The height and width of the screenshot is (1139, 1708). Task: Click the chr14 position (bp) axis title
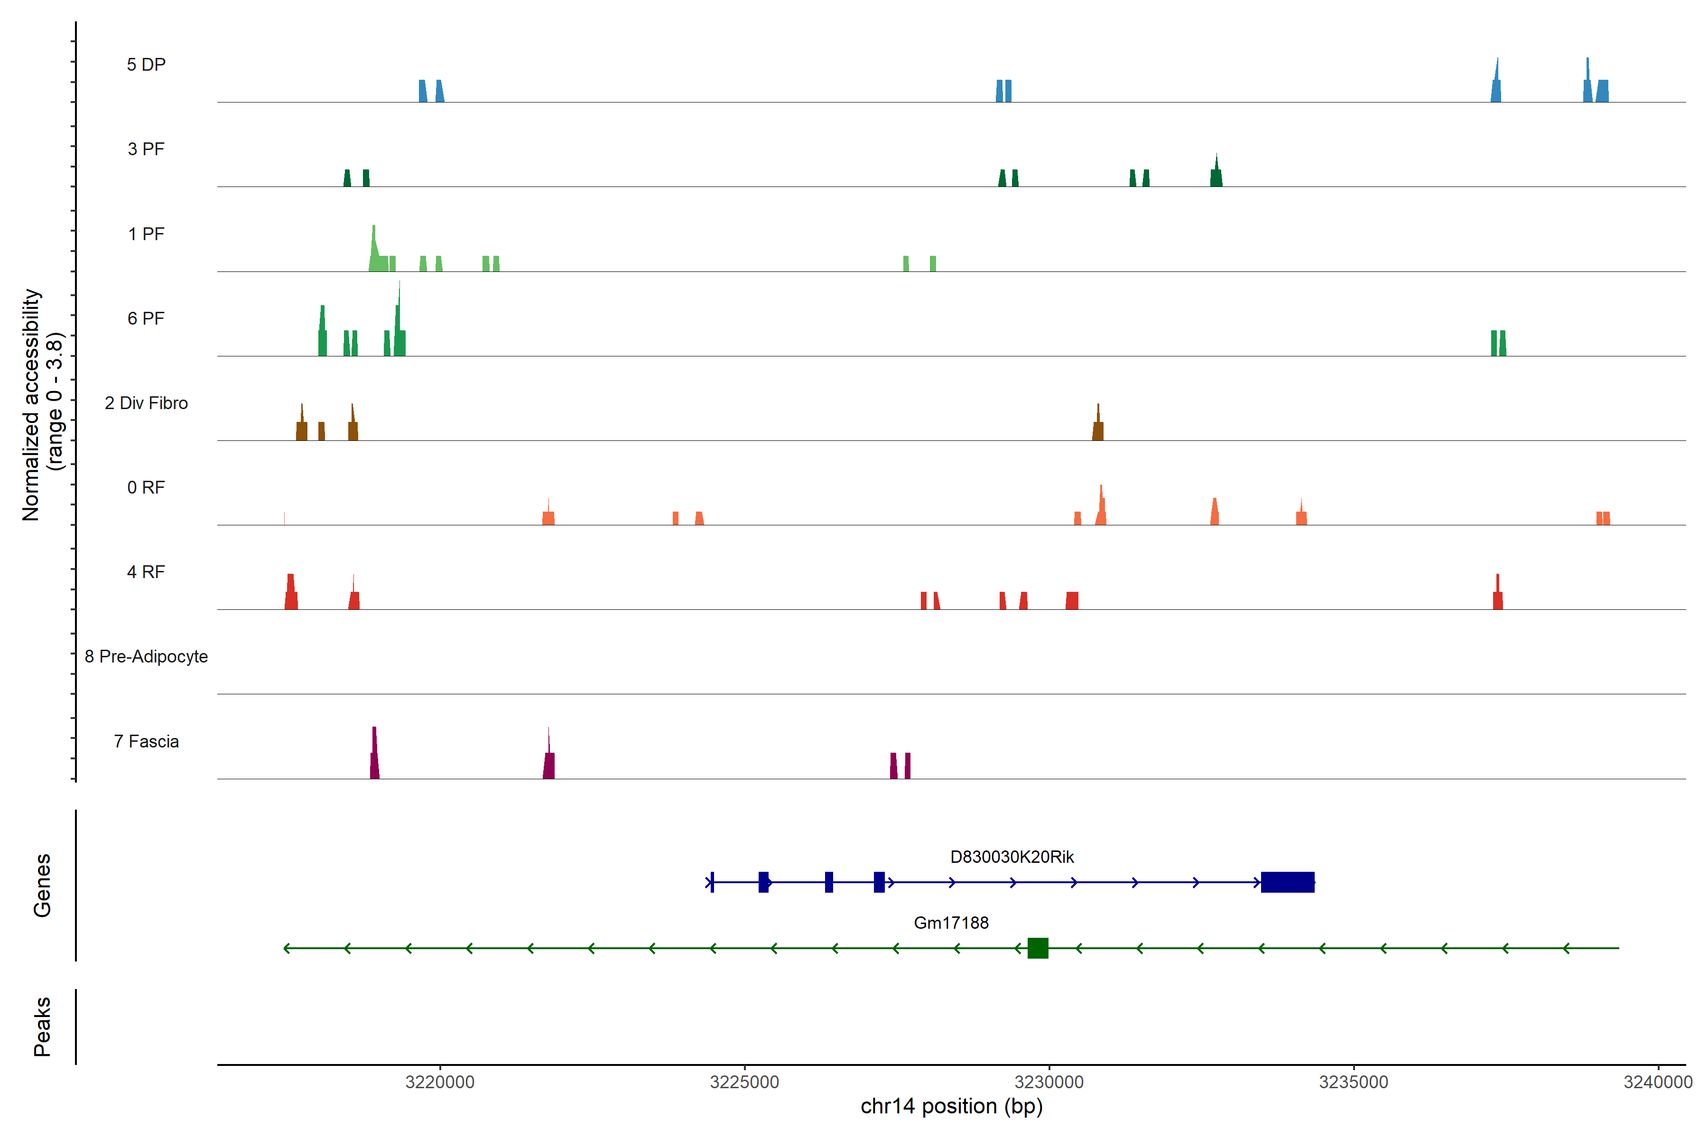pyautogui.click(x=951, y=1106)
